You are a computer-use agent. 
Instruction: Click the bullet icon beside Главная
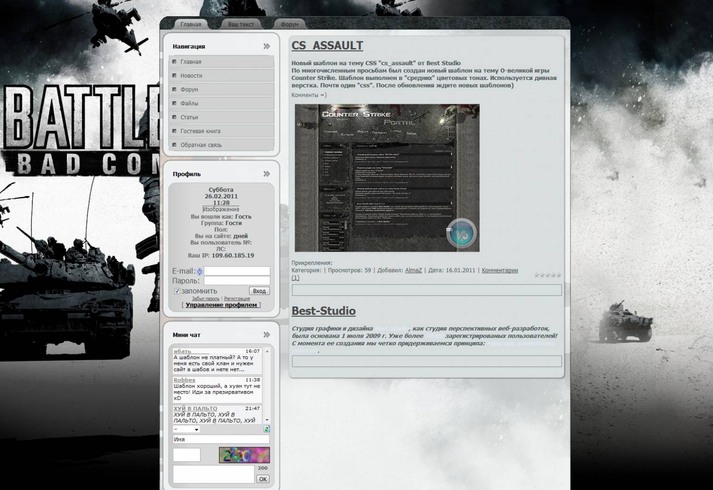tap(174, 61)
